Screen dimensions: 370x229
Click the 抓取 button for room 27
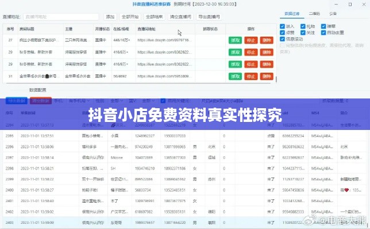coord(235,40)
